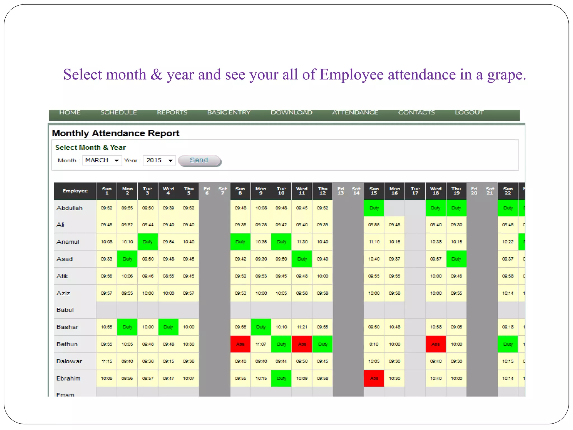Click Dalowar's 11:15 time on Sun 1
This screenshot has height=430, width=573.
click(107, 361)
